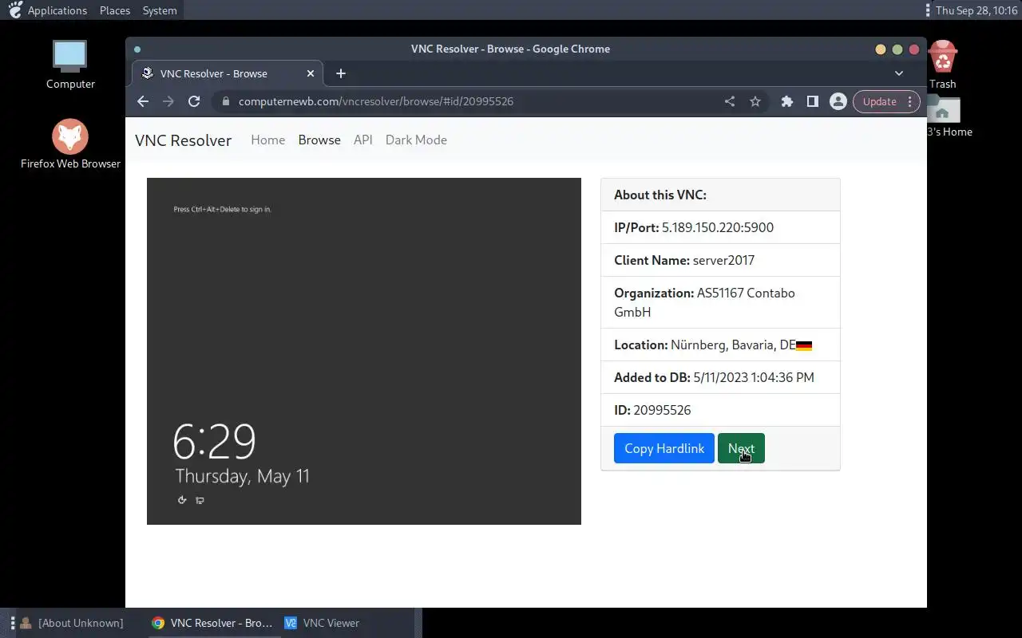Switch to the VNC Viewer taskbar entry
This screenshot has height=638, width=1022.
pos(323,623)
